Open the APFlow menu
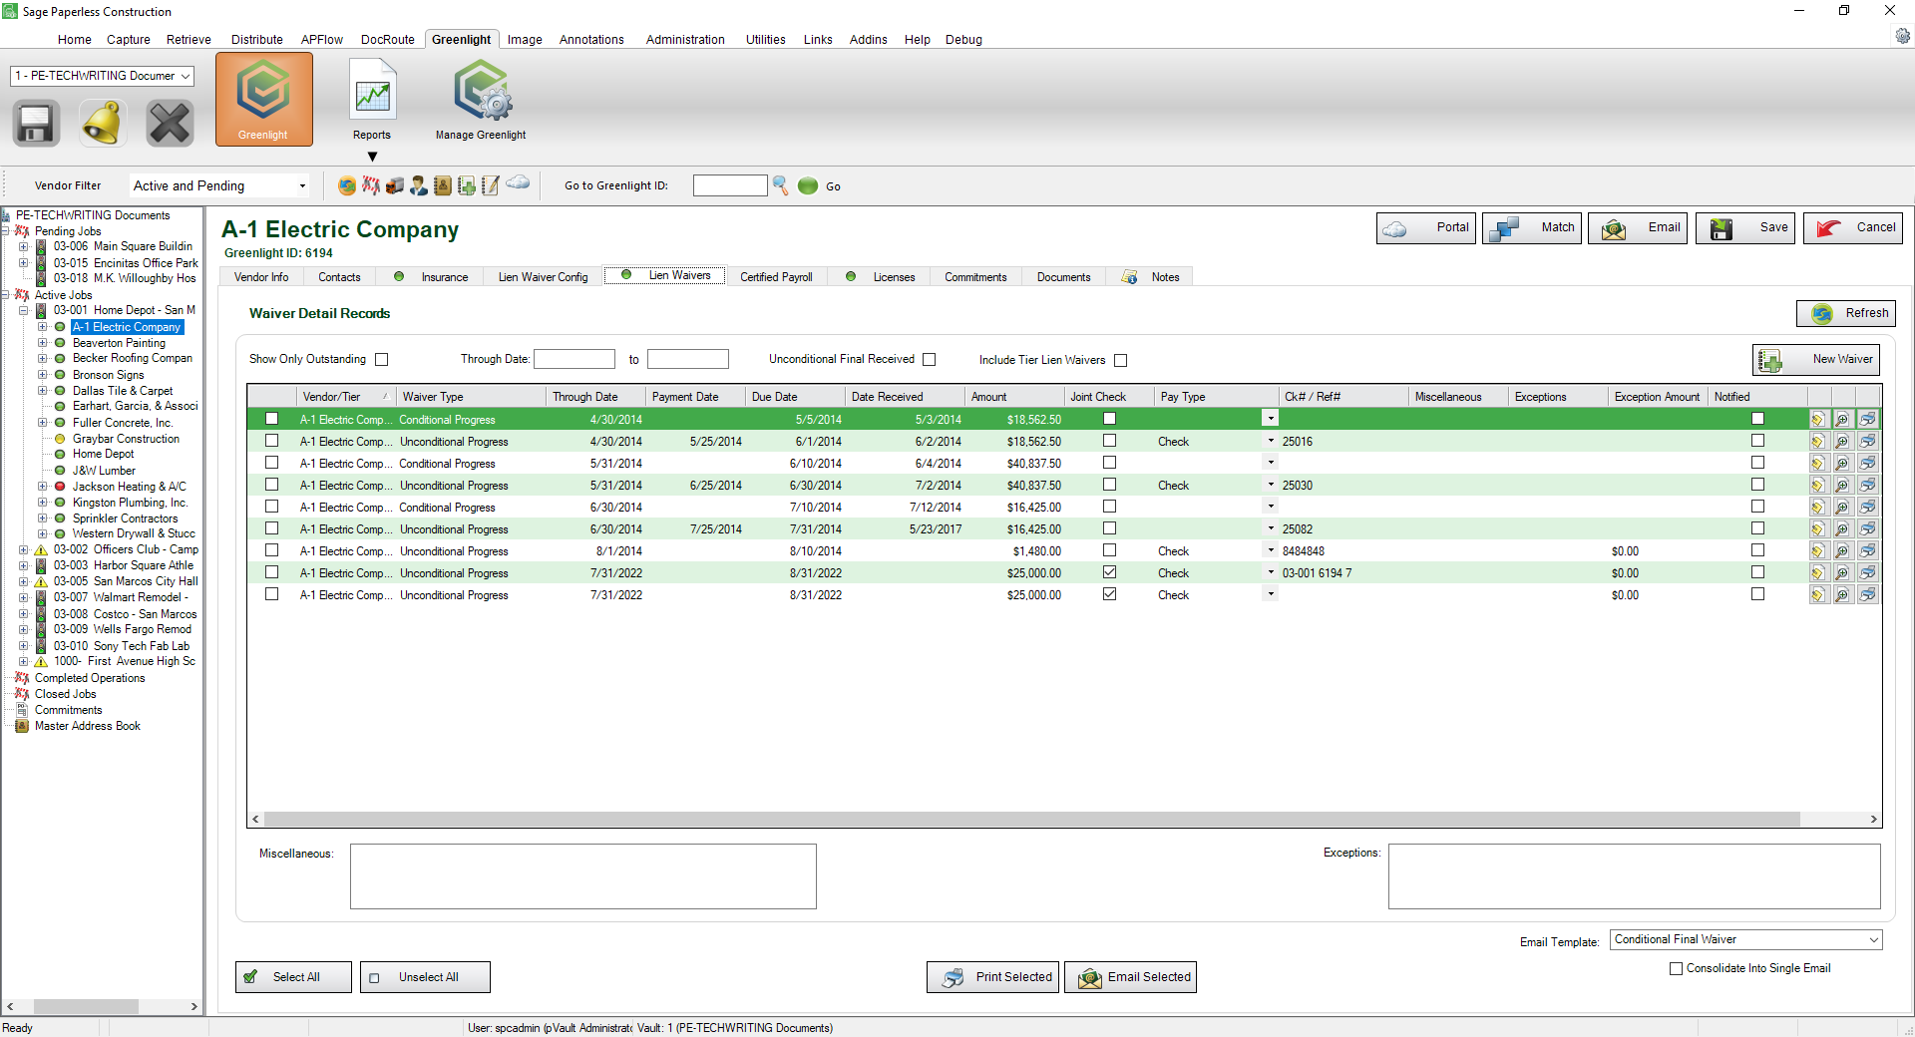Screen dimensions: 1915x1037 pos(322,40)
